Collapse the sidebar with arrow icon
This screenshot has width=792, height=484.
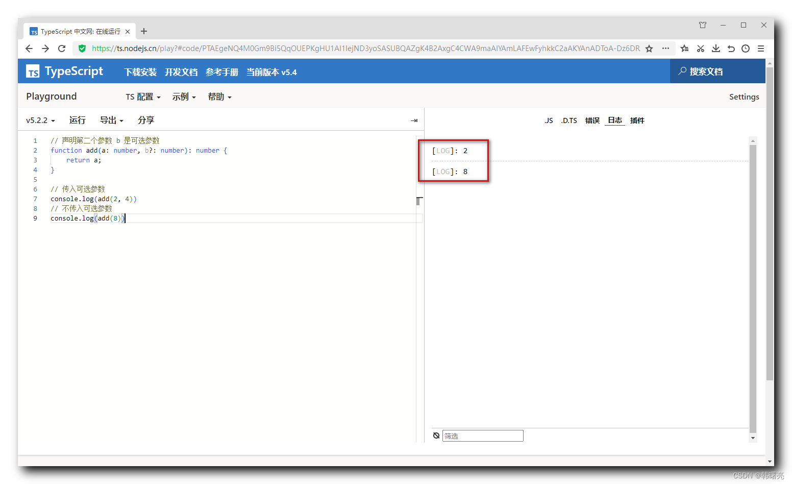(x=414, y=120)
